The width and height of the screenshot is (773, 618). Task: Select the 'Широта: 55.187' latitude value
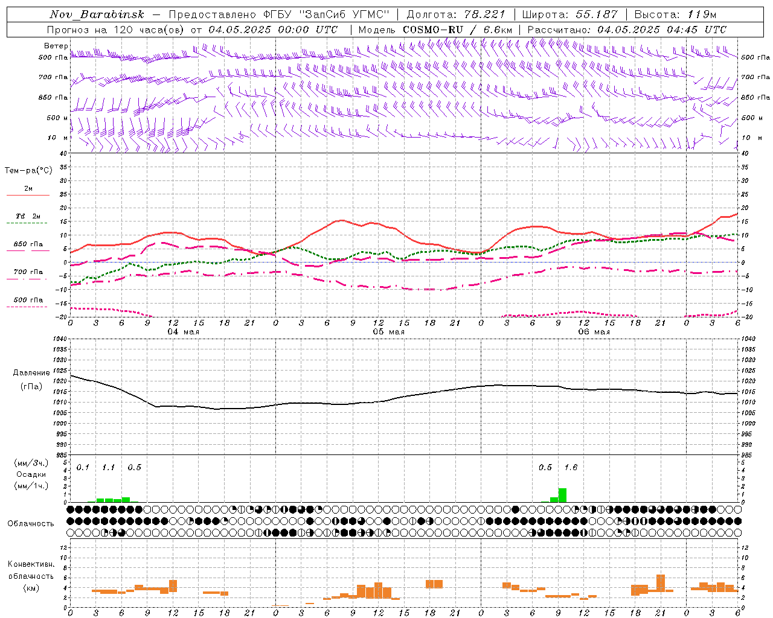[x=569, y=14]
